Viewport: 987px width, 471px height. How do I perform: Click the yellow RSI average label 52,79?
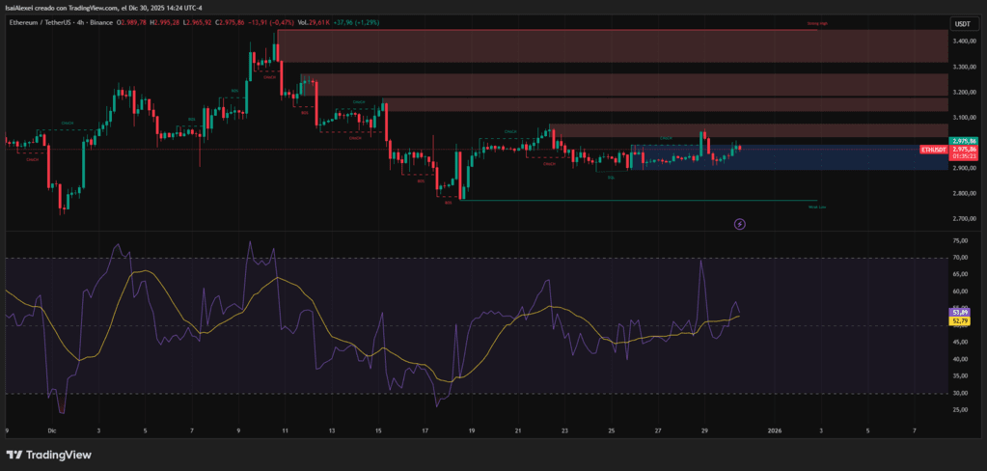click(961, 321)
